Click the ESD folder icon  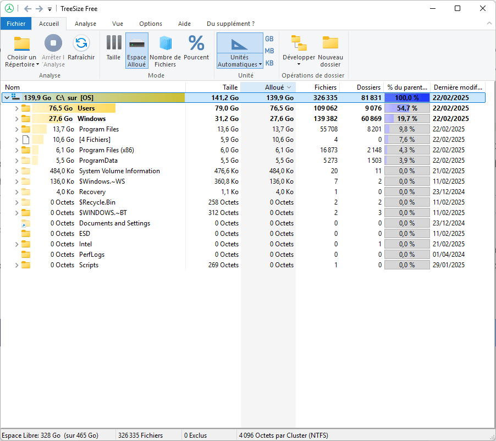point(26,234)
